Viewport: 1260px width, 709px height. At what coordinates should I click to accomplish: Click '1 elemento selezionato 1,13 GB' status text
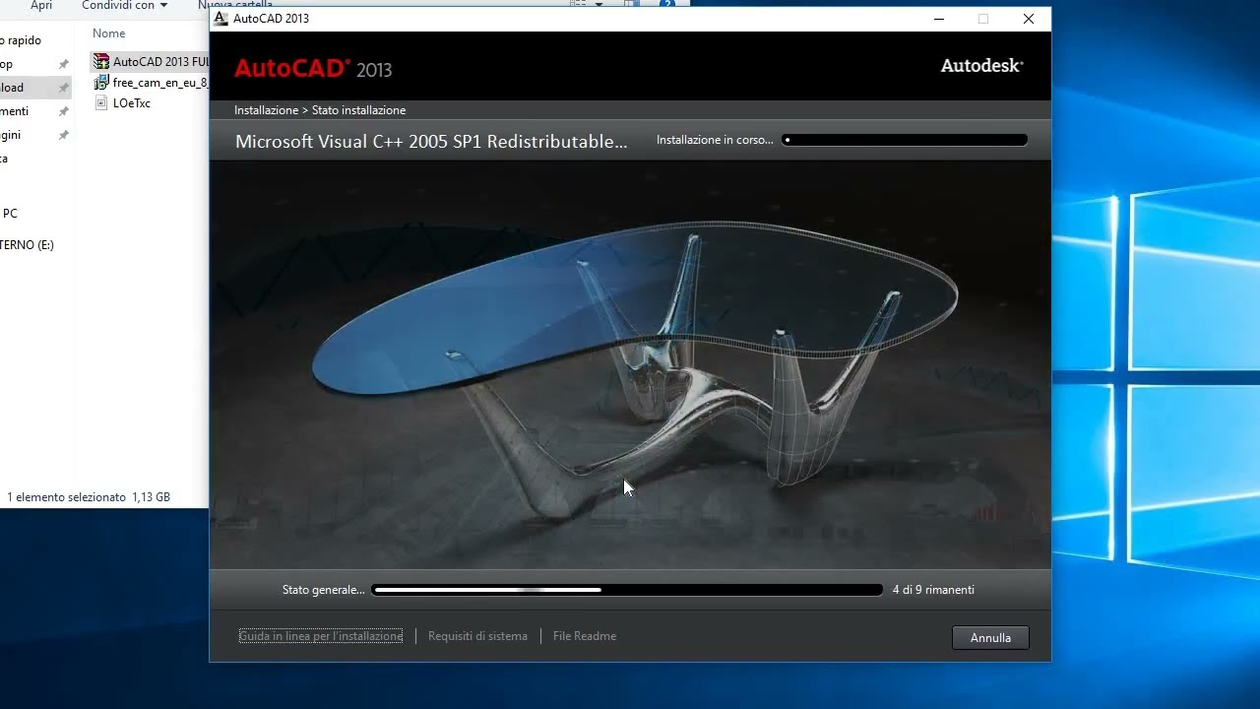click(x=89, y=497)
